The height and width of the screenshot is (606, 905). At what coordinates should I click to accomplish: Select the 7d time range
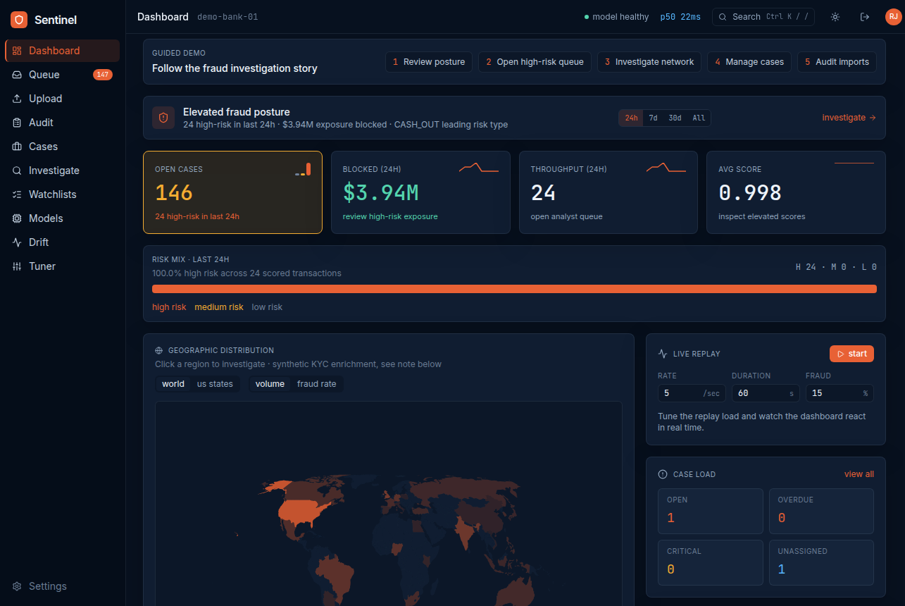[x=653, y=118]
